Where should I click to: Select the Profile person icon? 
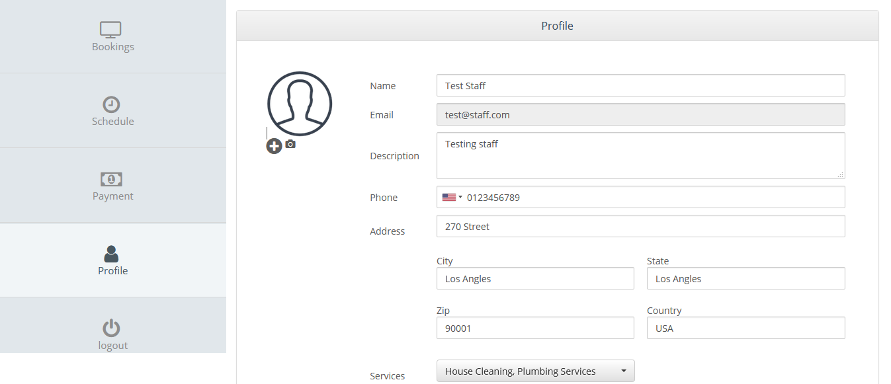click(111, 254)
